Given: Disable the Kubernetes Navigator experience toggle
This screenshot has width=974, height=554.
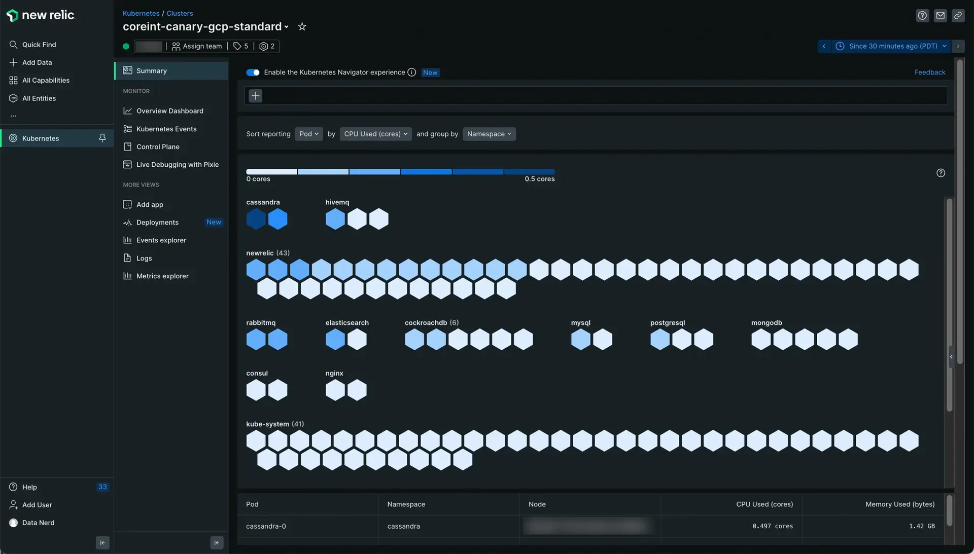Looking at the screenshot, I should point(253,72).
